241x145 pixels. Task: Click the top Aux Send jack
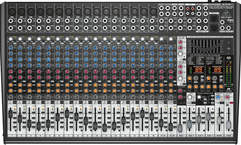click(x=181, y=8)
